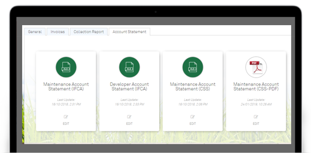Click XLS icon for Maintenance Account Statement (CSS)
This screenshot has height=153, width=311.
click(192, 67)
